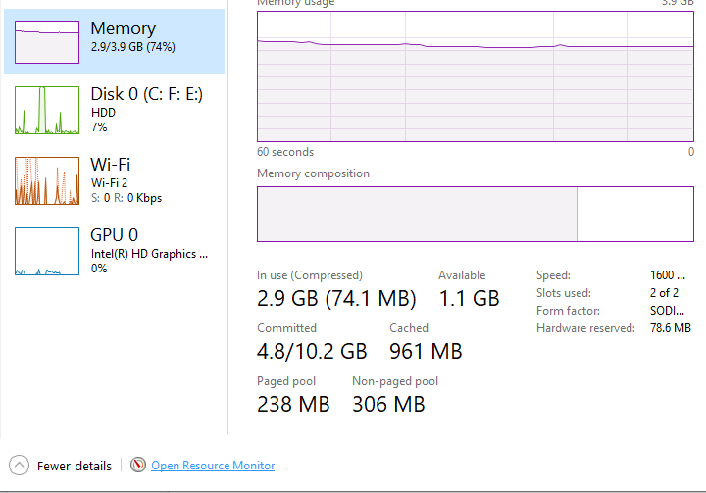Image resolution: width=706 pixels, height=493 pixels.
Task: Open Resource Monitor link
Action: click(213, 466)
